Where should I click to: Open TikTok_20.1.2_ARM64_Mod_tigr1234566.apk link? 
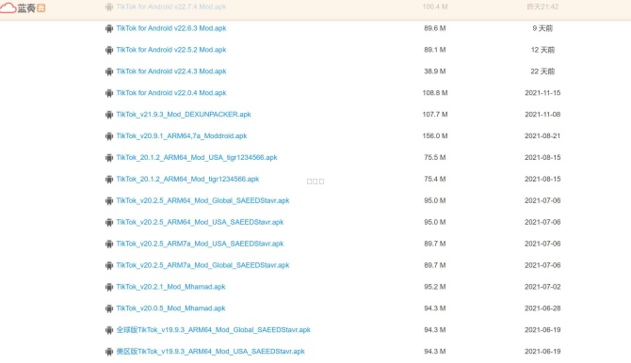[x=187, y=179]
